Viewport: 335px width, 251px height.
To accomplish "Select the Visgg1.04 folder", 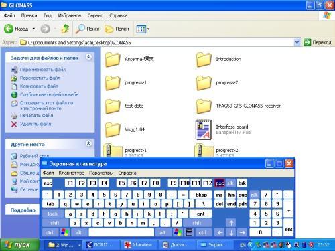I will (125, 130).
